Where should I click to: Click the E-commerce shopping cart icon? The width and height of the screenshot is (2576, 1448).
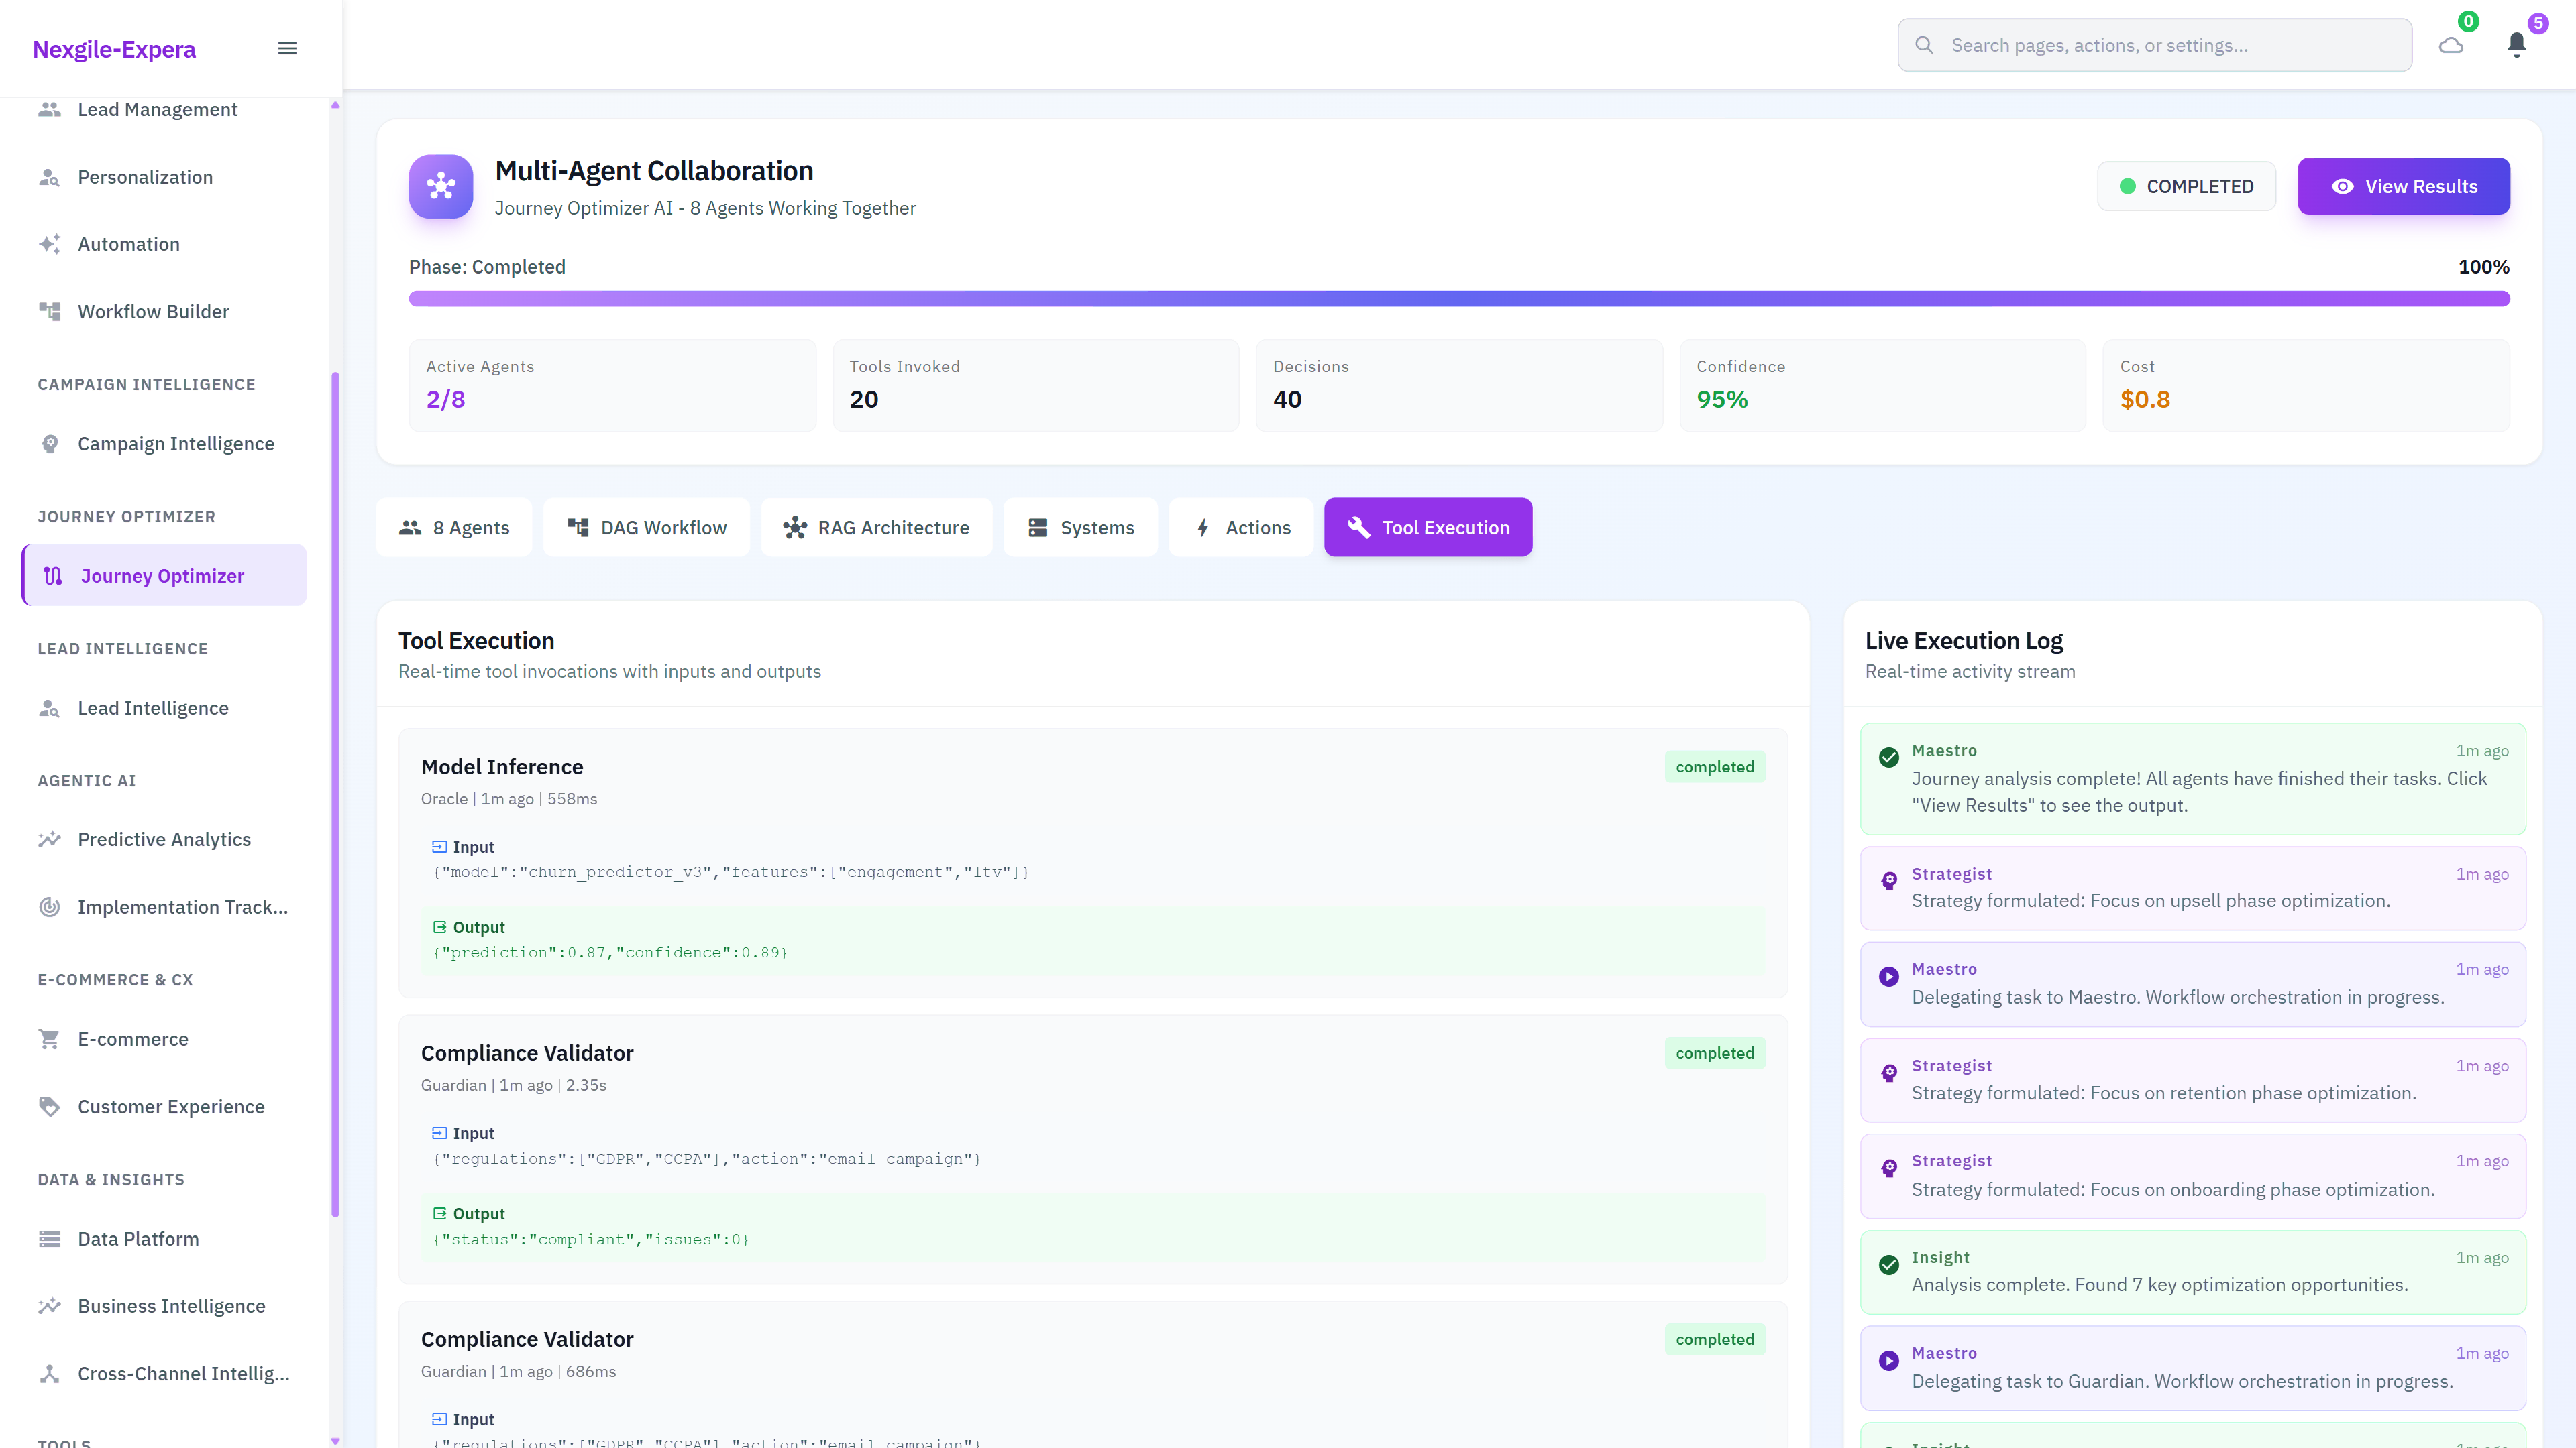tap(50, 1039)
